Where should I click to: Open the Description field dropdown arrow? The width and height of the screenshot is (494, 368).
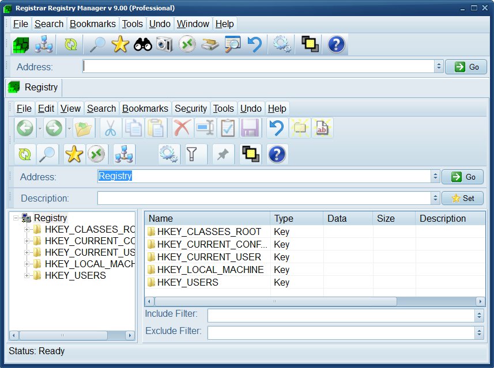point(435,198)
